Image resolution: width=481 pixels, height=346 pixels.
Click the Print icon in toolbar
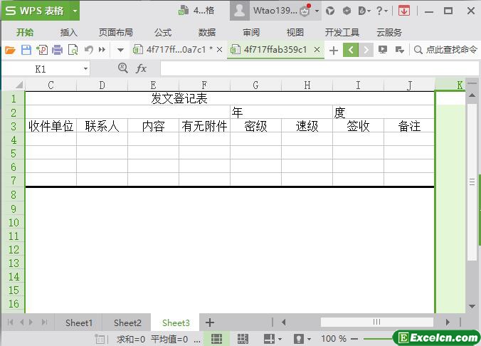(x=57, y=50)
